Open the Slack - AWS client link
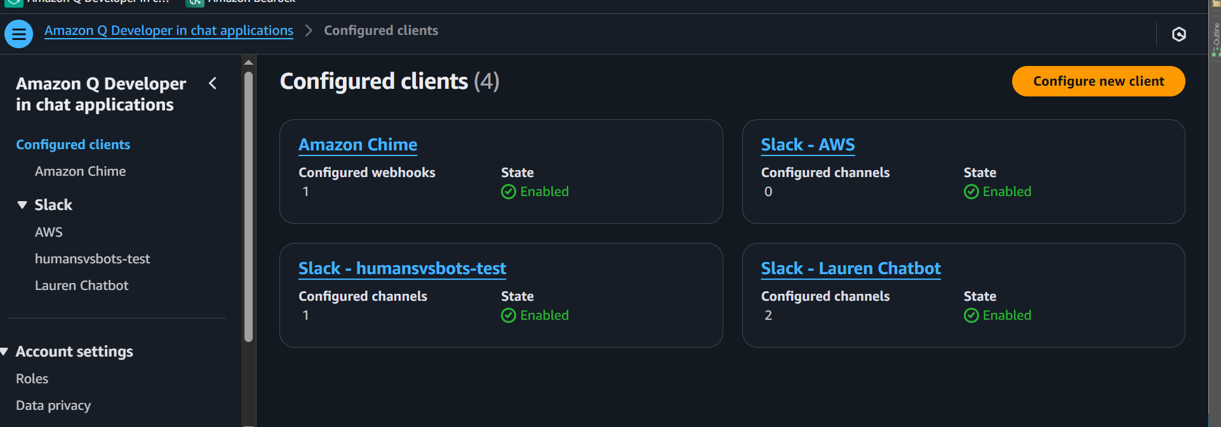The image size is (1221, 427). (808, 145)
